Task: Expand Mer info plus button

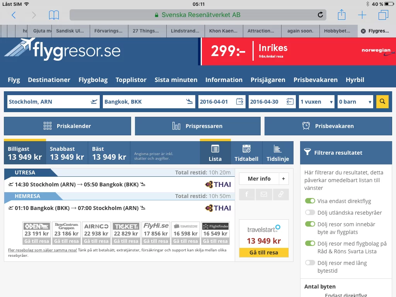Action: (x=283, y=179)
